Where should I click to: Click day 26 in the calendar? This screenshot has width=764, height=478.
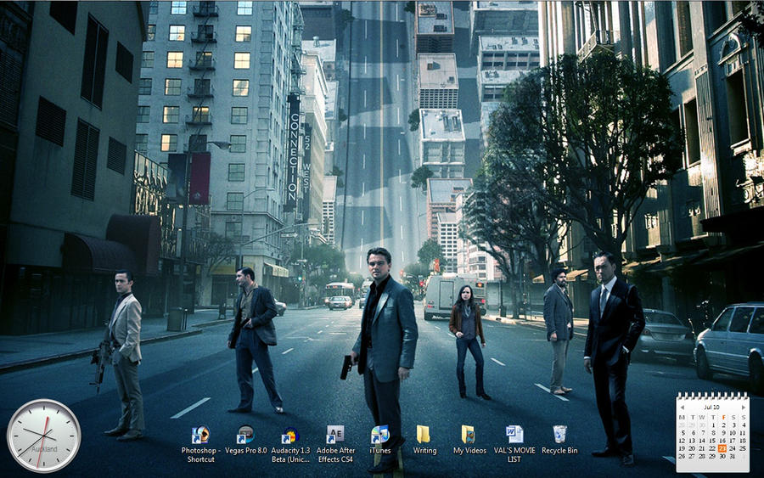click(x=682, y=457)
